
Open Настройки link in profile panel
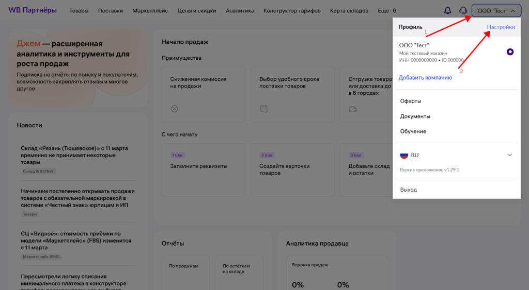coord(501,27)
